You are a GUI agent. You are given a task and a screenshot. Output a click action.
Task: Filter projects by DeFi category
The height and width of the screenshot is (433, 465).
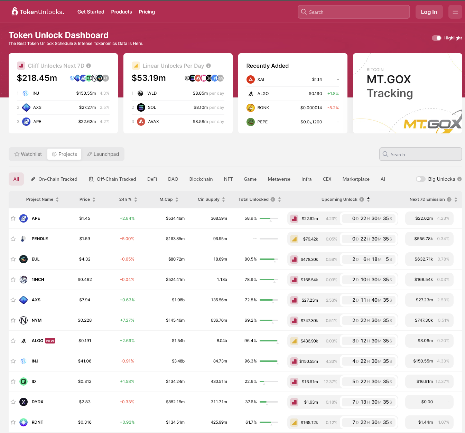152,179
